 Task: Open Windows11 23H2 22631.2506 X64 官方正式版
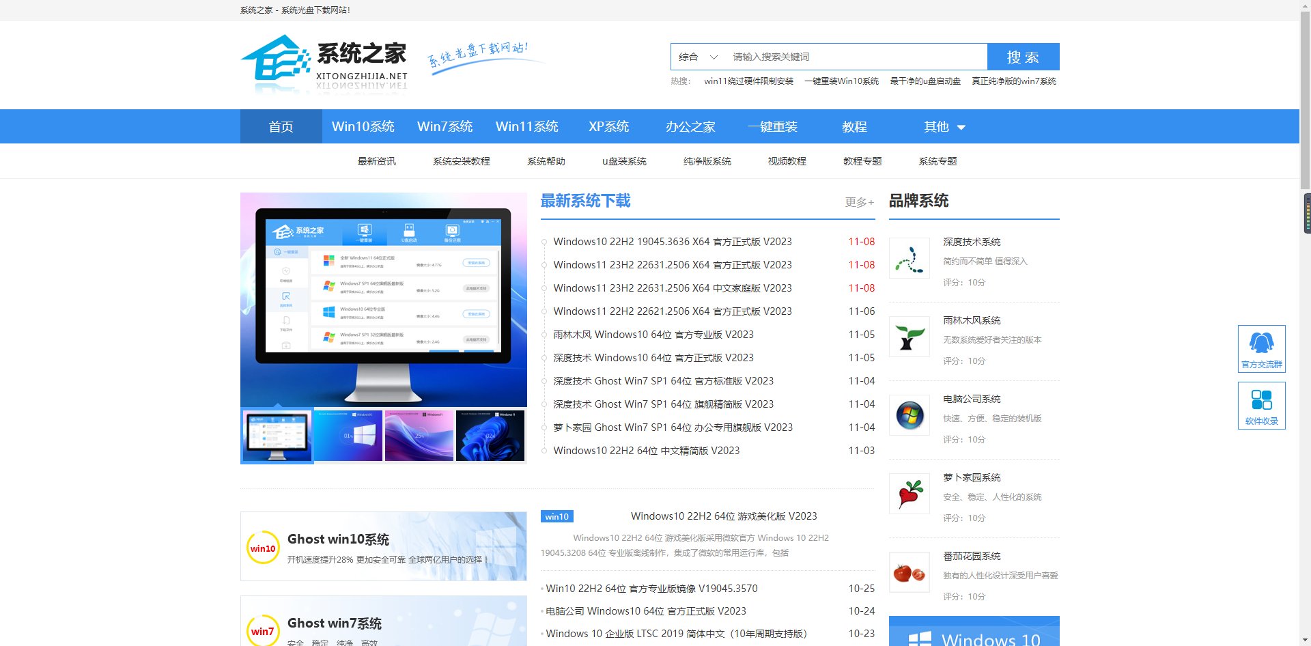[673, 265]
